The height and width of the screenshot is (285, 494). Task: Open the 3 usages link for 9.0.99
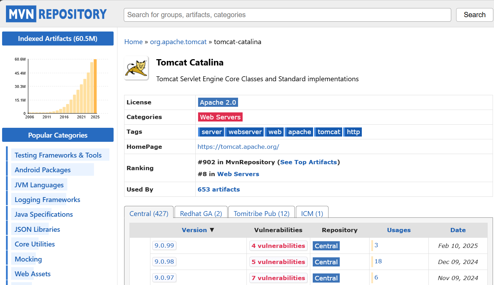[376, 245]
